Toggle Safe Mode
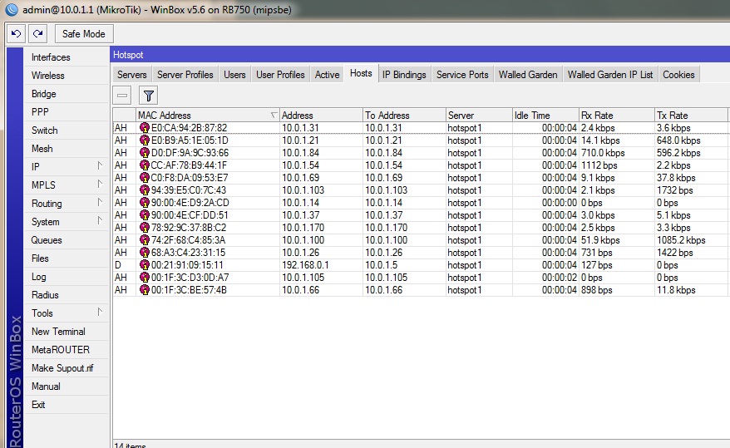The image size is (730, 448). (84, 33)
